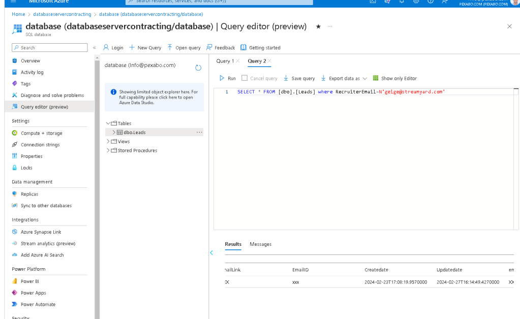
Task: Open databaseservercontracting breadcrumb link
Action: click(62, 14)
